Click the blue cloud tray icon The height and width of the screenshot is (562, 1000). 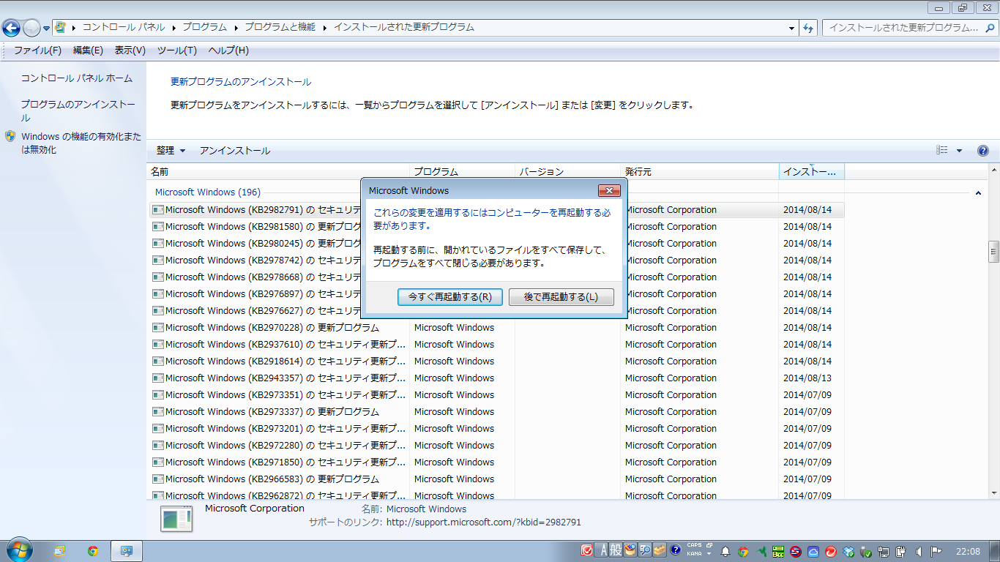(813, 552)
